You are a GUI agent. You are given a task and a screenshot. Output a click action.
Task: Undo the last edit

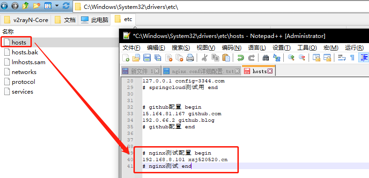pyautogui.click(x=241, y=58)
